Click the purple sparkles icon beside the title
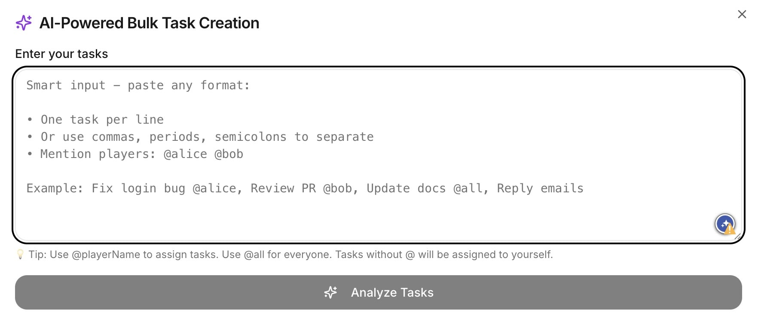The width and height of the screenshot is (758, 325). 24,23
